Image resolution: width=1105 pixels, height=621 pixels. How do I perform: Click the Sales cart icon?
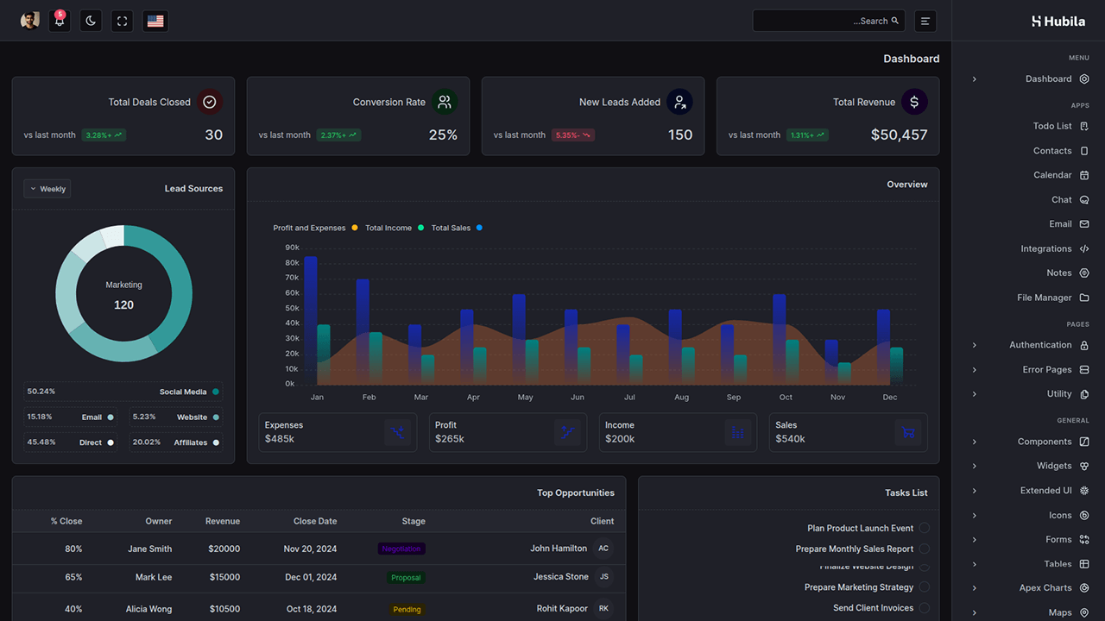point(908,432)
